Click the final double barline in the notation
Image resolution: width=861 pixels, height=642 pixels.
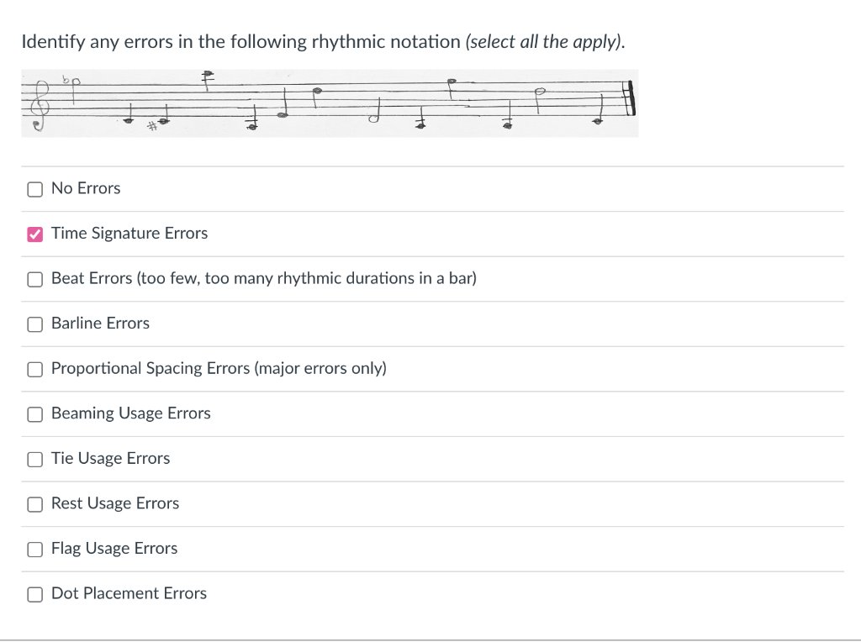coord(628,100)
